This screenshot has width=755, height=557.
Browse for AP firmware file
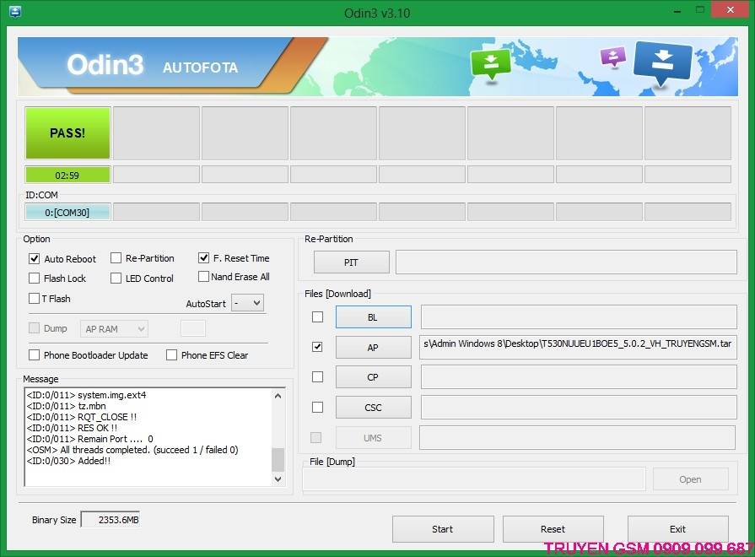click(x=373, y=348)
